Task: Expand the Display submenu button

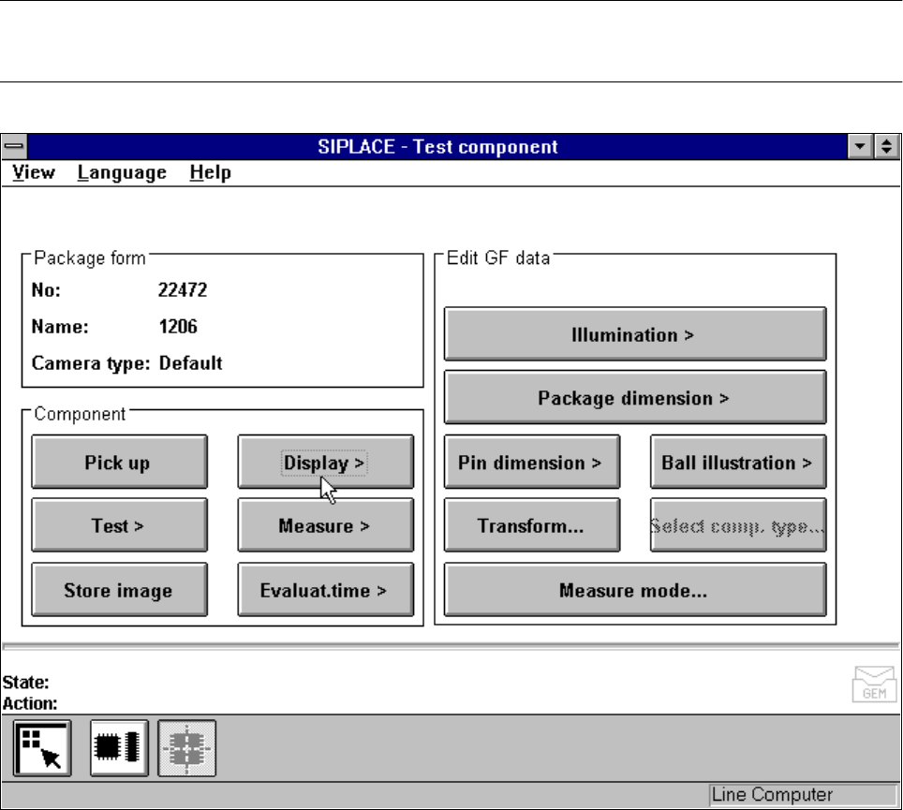Action: pyautogui.click(x=325, y=462)
